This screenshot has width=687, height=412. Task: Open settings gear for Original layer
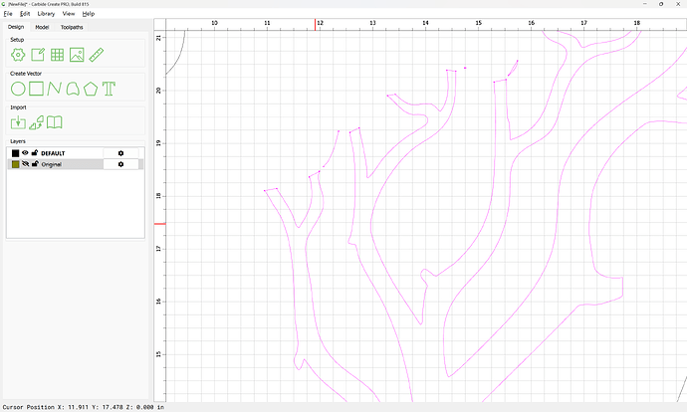(x=120, y=164)
